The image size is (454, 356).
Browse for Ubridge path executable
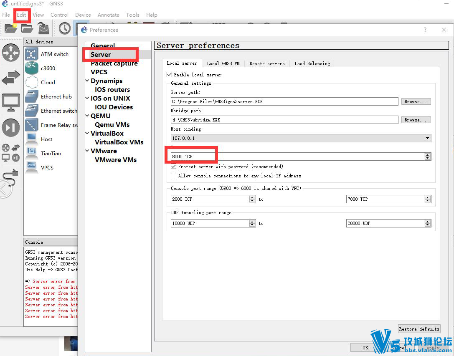pos(416,120)
